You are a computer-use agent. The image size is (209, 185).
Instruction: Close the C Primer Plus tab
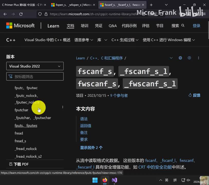(x=45, y=5)
